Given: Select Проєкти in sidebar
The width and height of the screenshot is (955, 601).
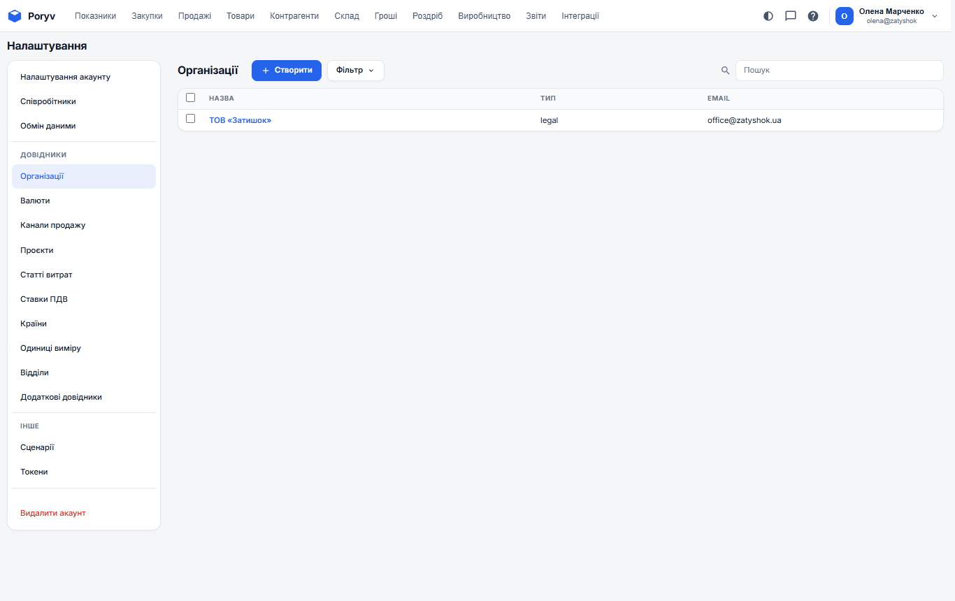Looking at the screenshot, I should (84, 250).
